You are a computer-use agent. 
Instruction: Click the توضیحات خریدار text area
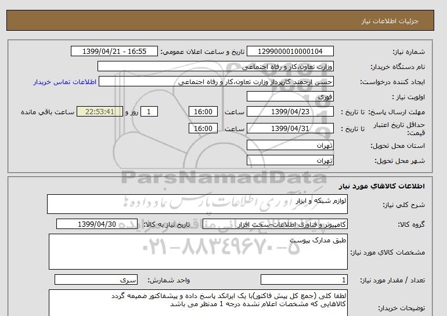pyautogui.click(x=198, y=303)
